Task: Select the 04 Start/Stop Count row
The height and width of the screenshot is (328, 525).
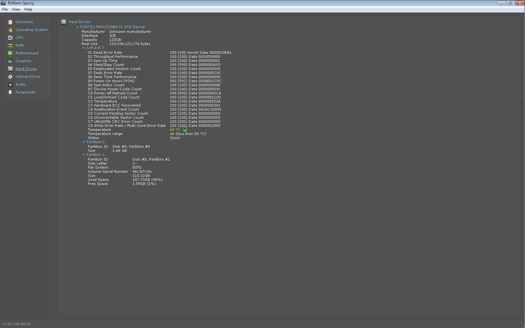Action: click(154, 65)
